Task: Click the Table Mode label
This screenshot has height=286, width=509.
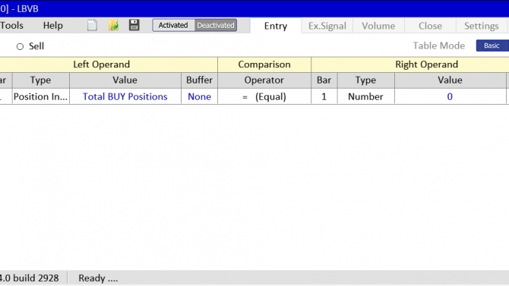Action: (439, 46)
